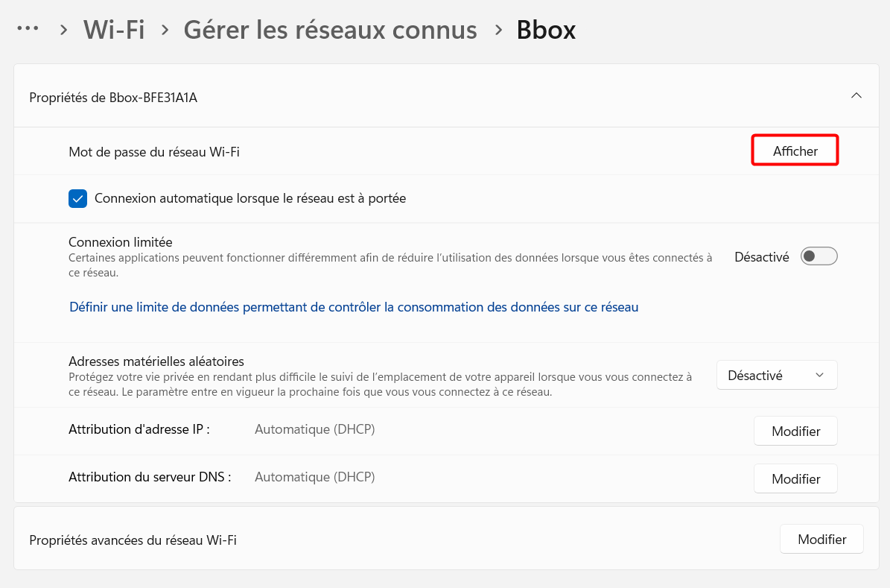Select the Bbox breadcrumb title

coord(546,30)
